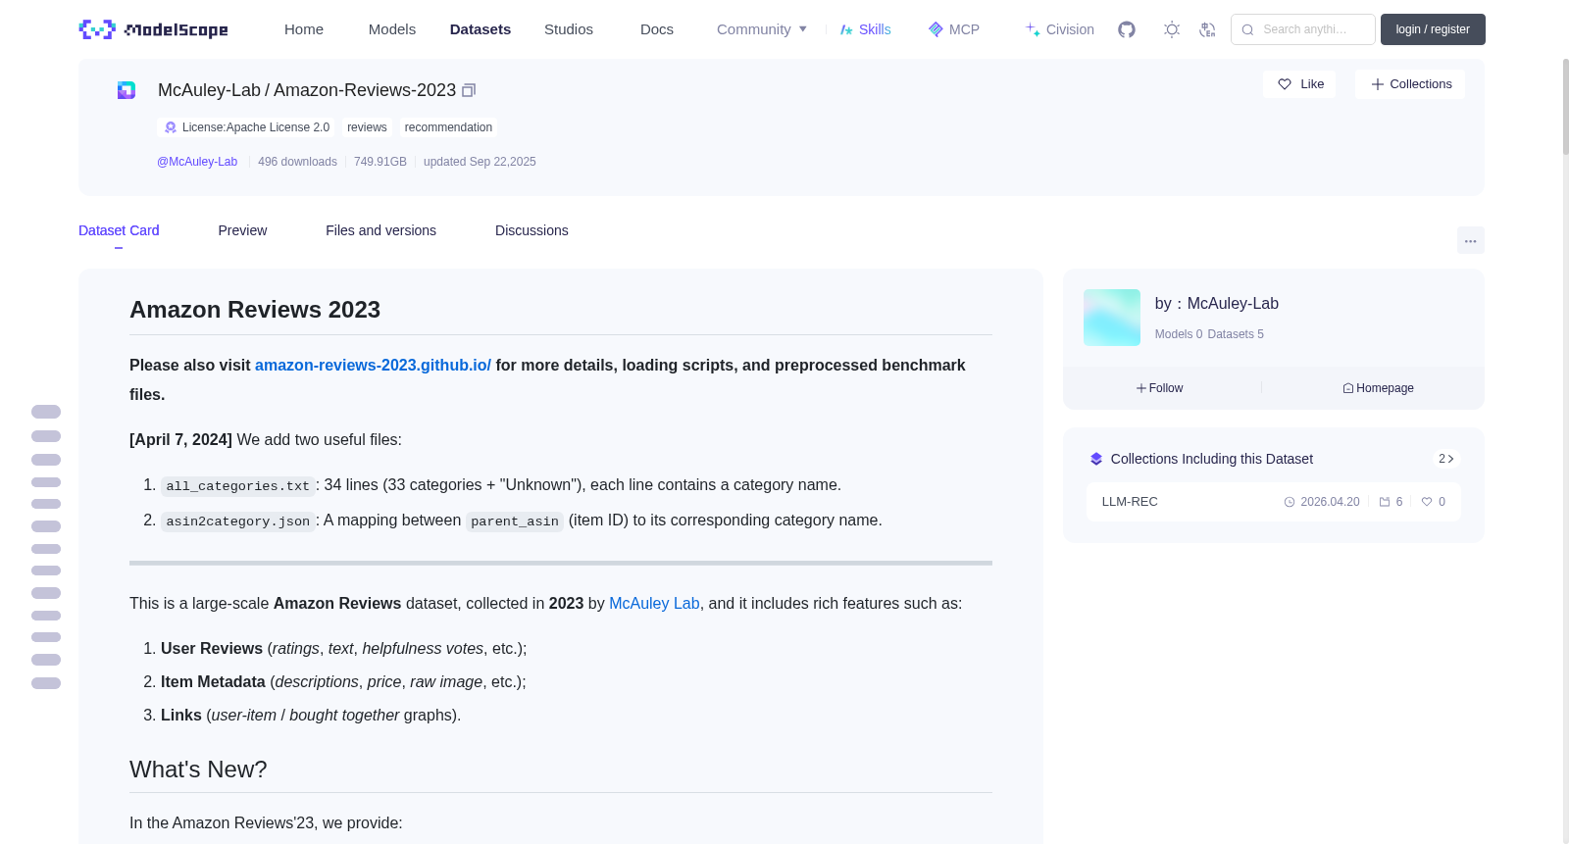The image size is (1569, 844).
Task: Open the three-dot more options menu
Action: click(x=1471, y=240)
